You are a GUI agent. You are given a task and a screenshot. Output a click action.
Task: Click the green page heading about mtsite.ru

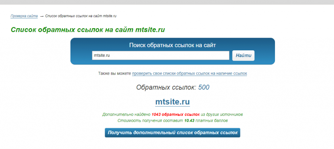(88, 30)
